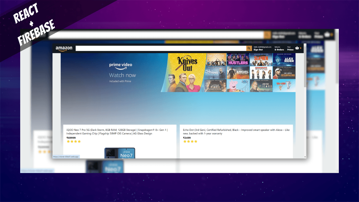Open the Tom and Jerry thumbnail
The width and height of the screenshot is (359, 202).
click(284, 86)
